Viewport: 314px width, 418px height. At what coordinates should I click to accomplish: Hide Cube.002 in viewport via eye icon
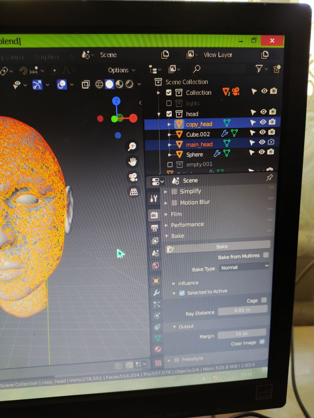(x=262, y=132)
